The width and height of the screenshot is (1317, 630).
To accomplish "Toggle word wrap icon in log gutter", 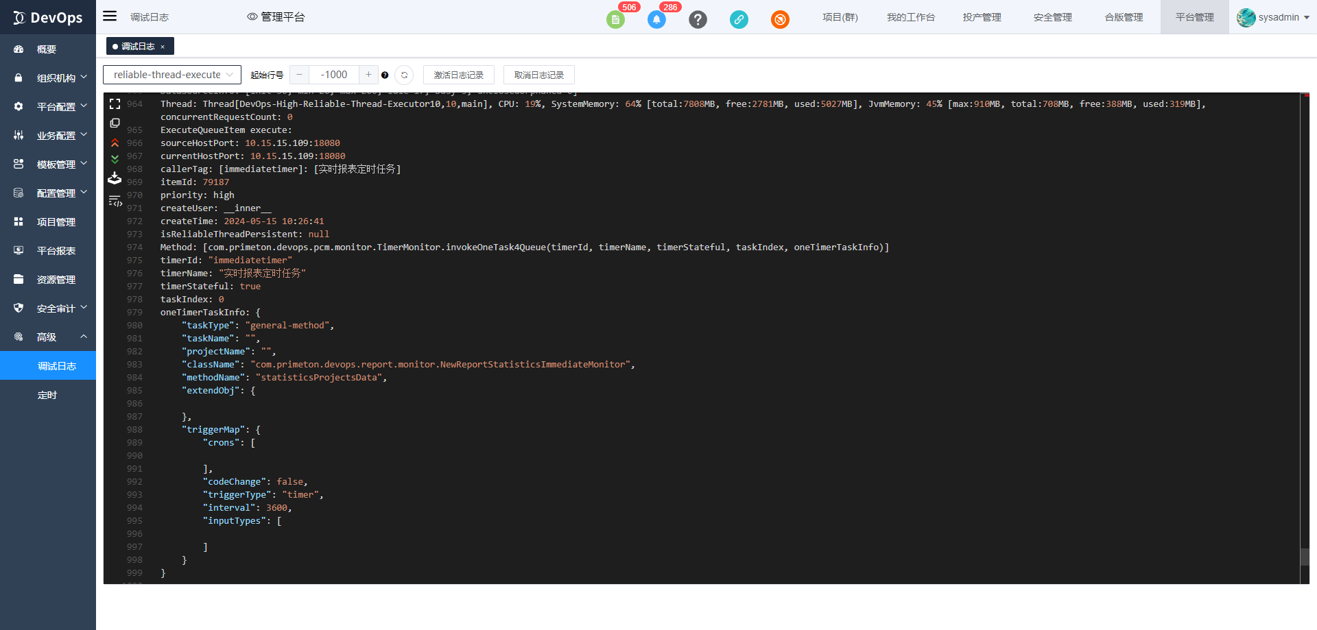I will tap(115, 202).
